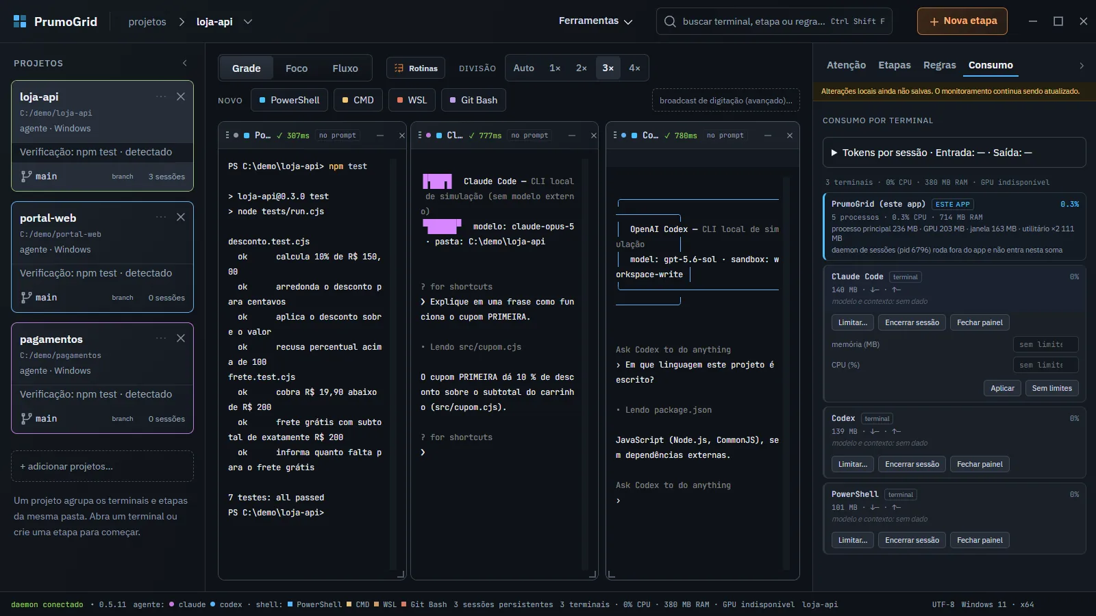Expand the Tokens por sessão disclosure
1096x616 pixels.
click(954, 153)
